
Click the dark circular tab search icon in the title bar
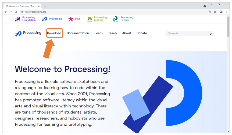tap(205, 6)
